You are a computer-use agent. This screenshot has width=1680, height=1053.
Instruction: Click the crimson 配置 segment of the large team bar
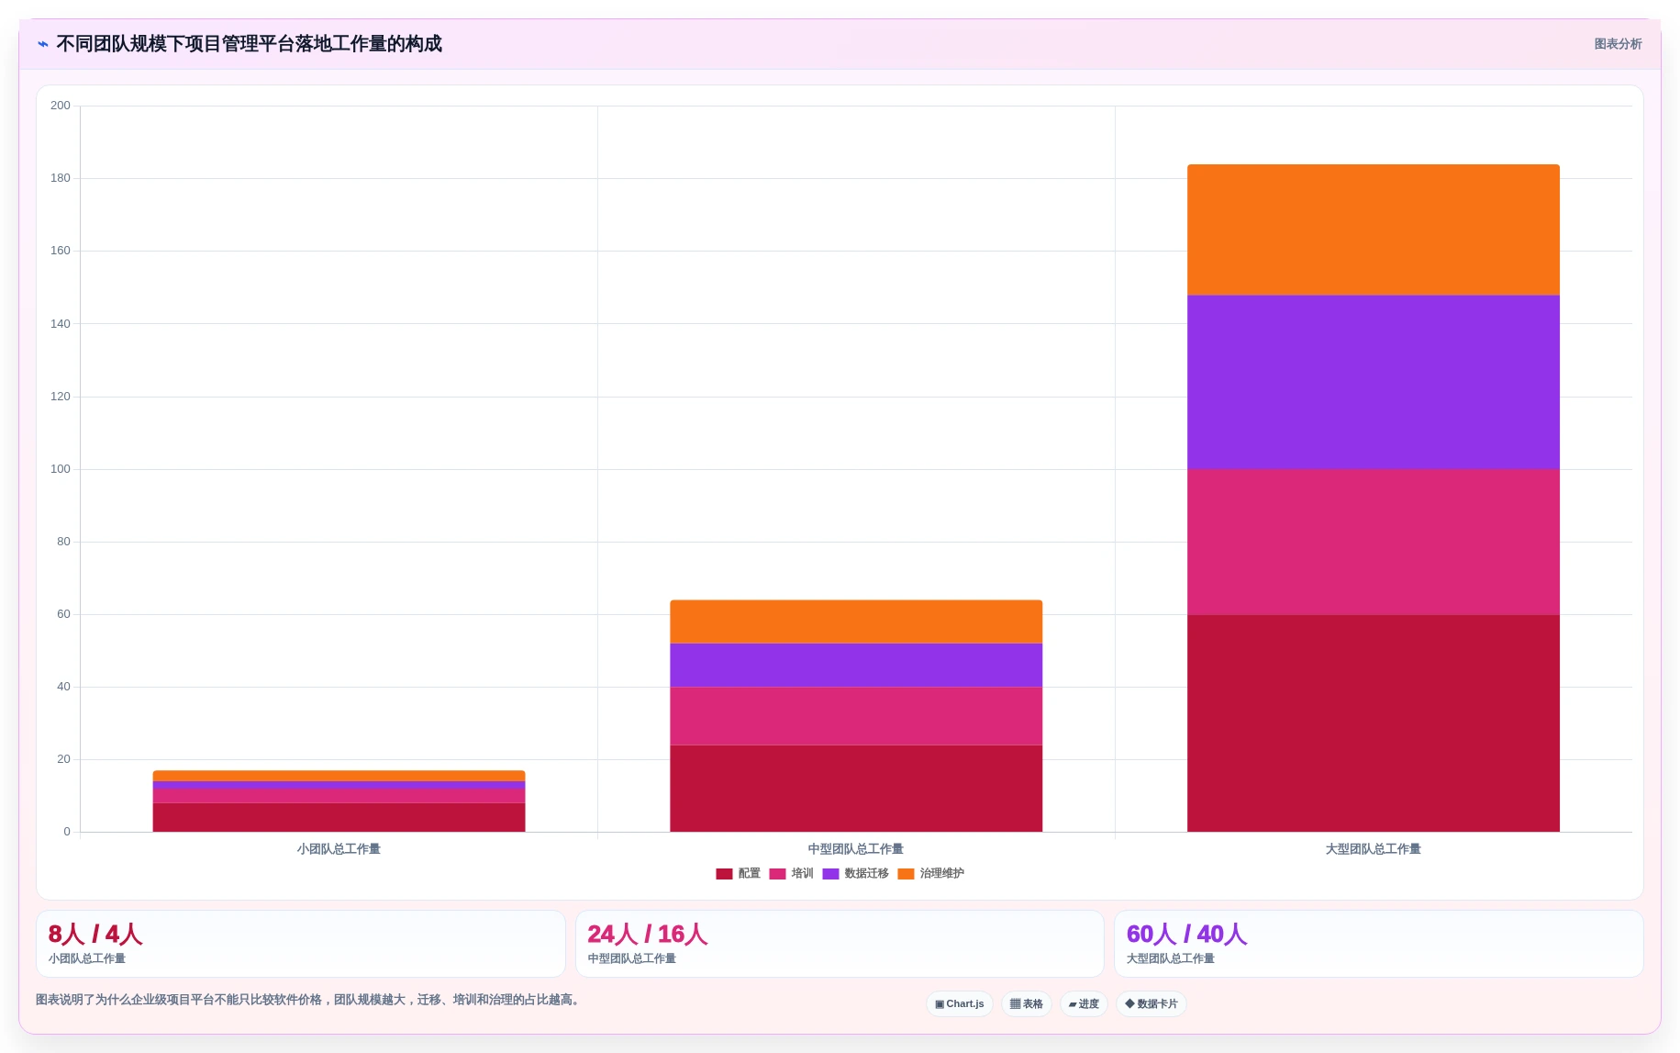coord(1374,723)
